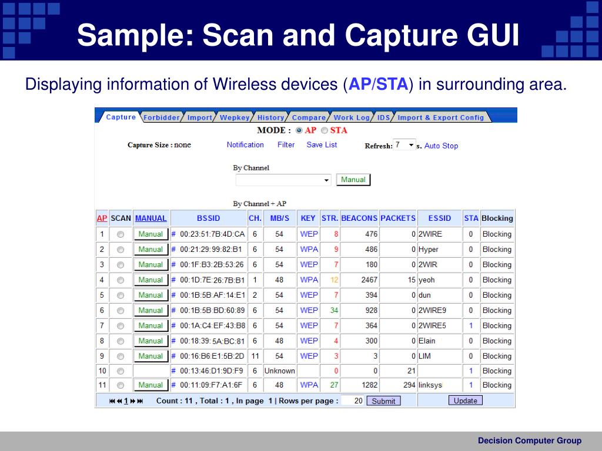Select scan radio for row 8 Elain
This screenshot has width=602, height=451.
coord(121,341)
